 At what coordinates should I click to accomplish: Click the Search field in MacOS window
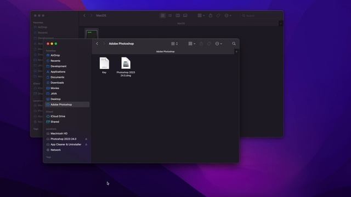click(261, 16)
